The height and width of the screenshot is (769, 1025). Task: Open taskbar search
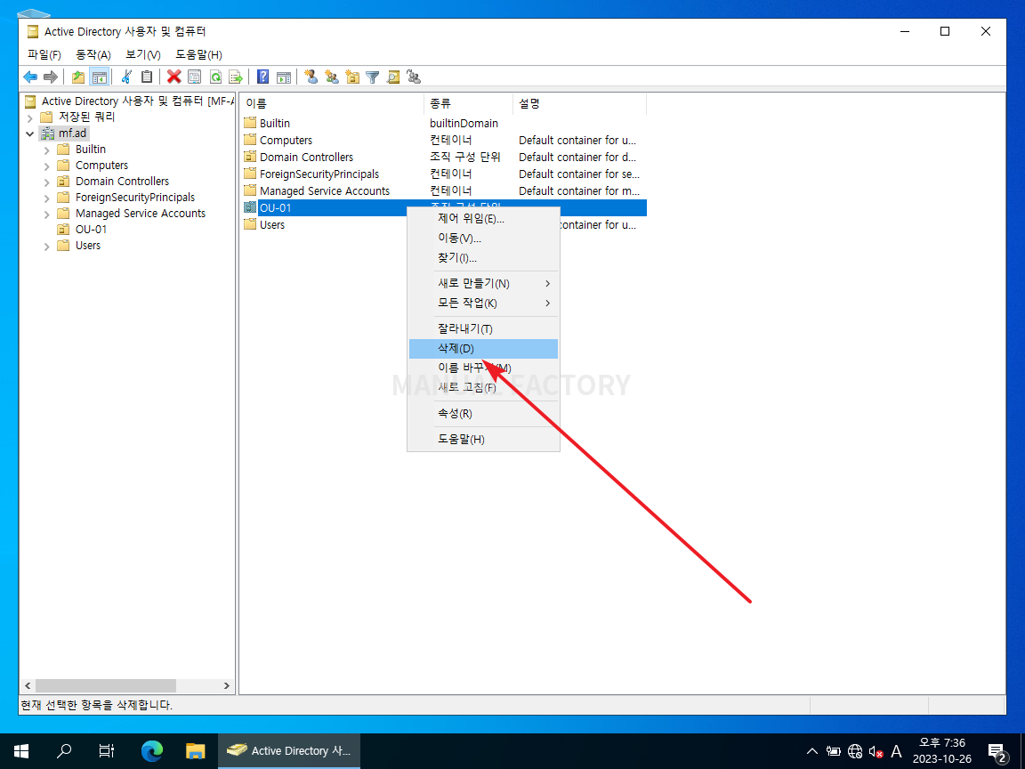coord(64,750)
